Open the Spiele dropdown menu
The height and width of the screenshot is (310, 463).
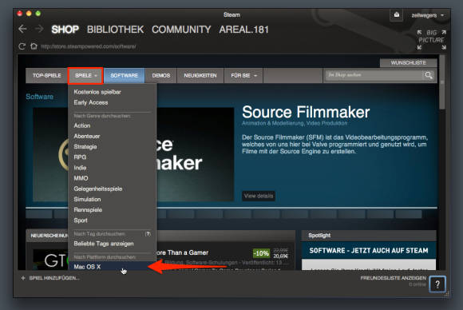click(x=85, y=76)
